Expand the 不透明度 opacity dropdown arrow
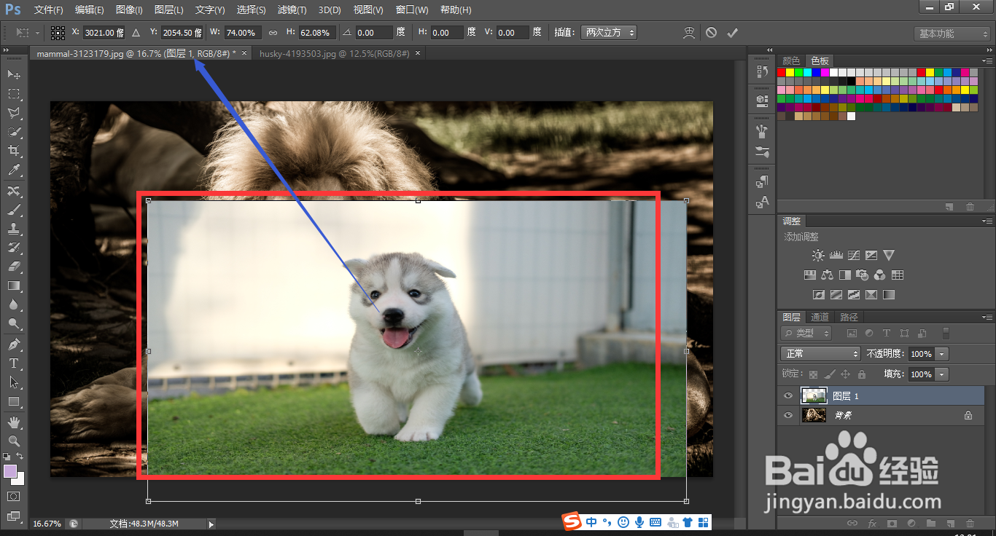 [942, 353]
